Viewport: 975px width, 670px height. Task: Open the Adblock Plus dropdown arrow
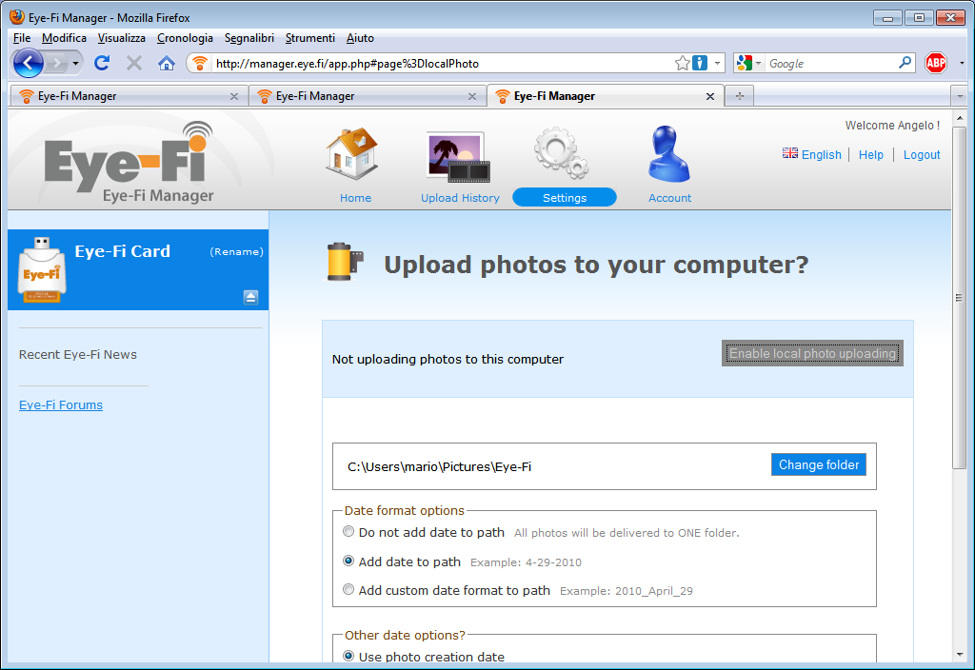962,63
